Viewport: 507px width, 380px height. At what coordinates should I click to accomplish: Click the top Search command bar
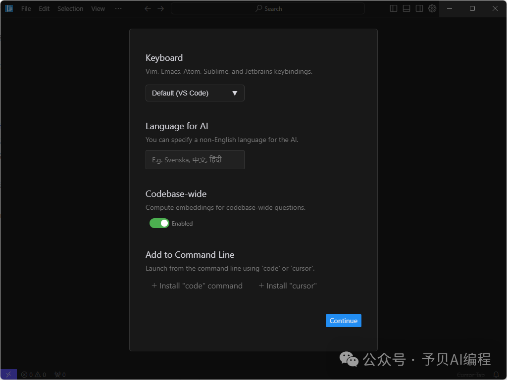tap(268, 9)
